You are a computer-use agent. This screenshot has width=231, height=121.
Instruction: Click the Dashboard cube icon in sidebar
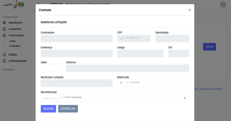tap(4, 23)
